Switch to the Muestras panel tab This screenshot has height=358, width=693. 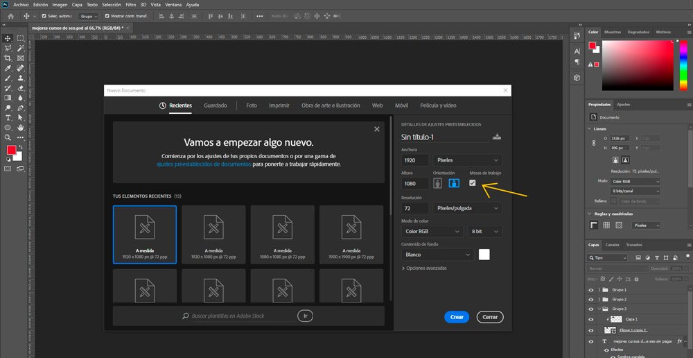(x=613, y=32)
